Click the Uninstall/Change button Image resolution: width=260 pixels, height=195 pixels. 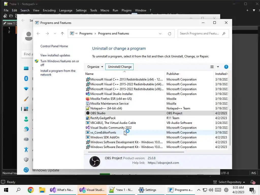coord(120,67)
